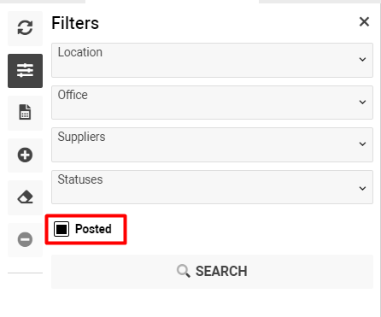Click the Statuses filter field label
Viewport: 381px width, 317px height.
[80, 179]
